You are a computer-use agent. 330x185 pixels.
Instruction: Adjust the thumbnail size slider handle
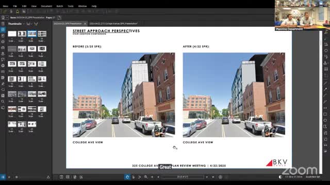pos(16,177)
